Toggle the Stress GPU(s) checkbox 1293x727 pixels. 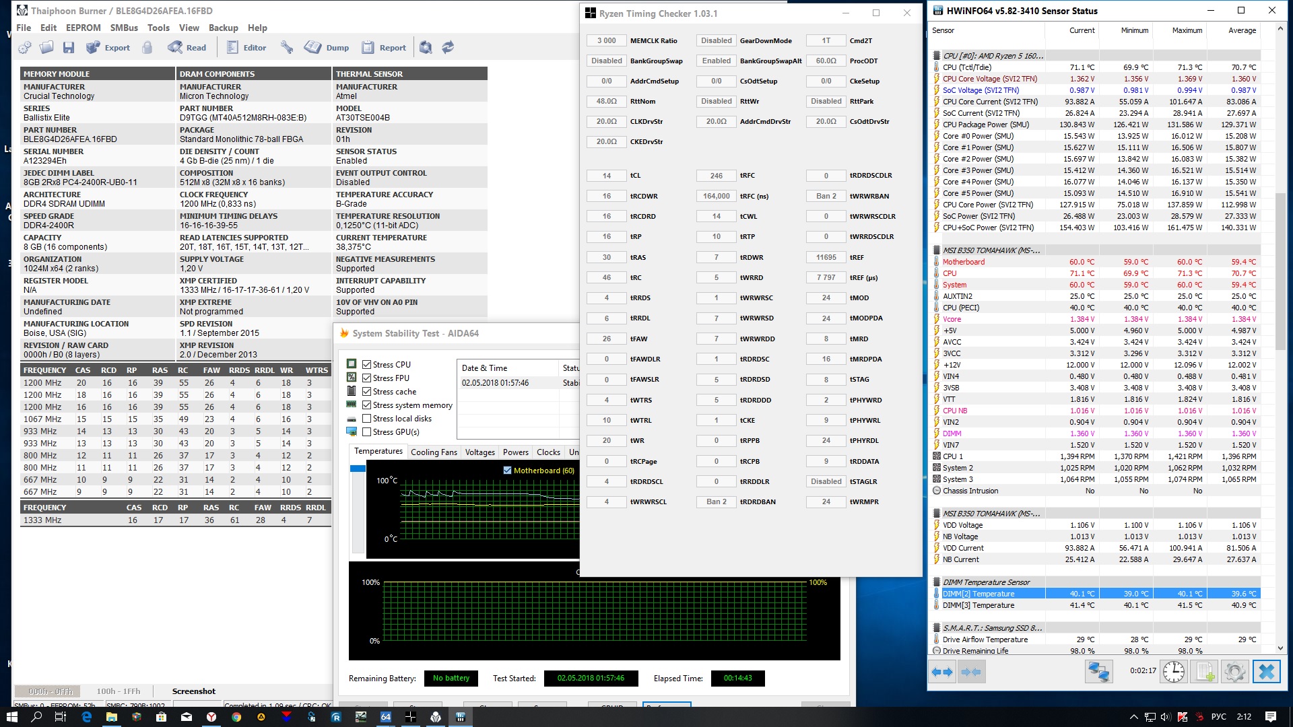[x=367, y=432]
